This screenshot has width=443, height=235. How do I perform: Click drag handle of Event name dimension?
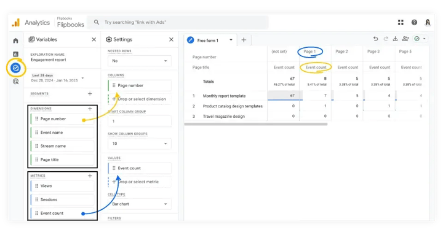36,133
